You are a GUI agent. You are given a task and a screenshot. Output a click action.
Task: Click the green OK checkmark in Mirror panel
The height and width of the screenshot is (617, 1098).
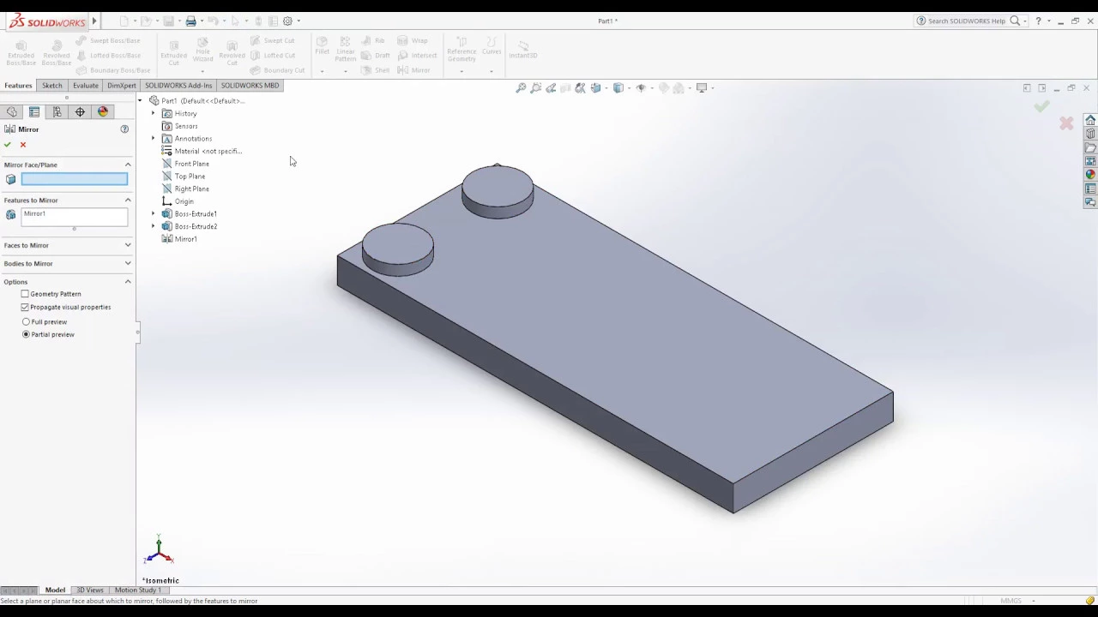pyautogui.click(x=8, y=144)
